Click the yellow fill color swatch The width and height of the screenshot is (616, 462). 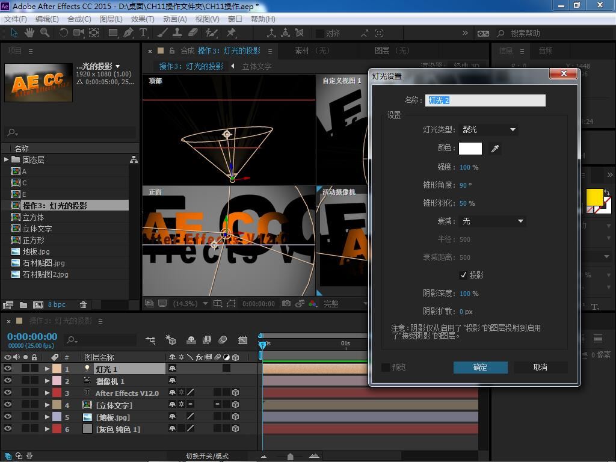595,197
